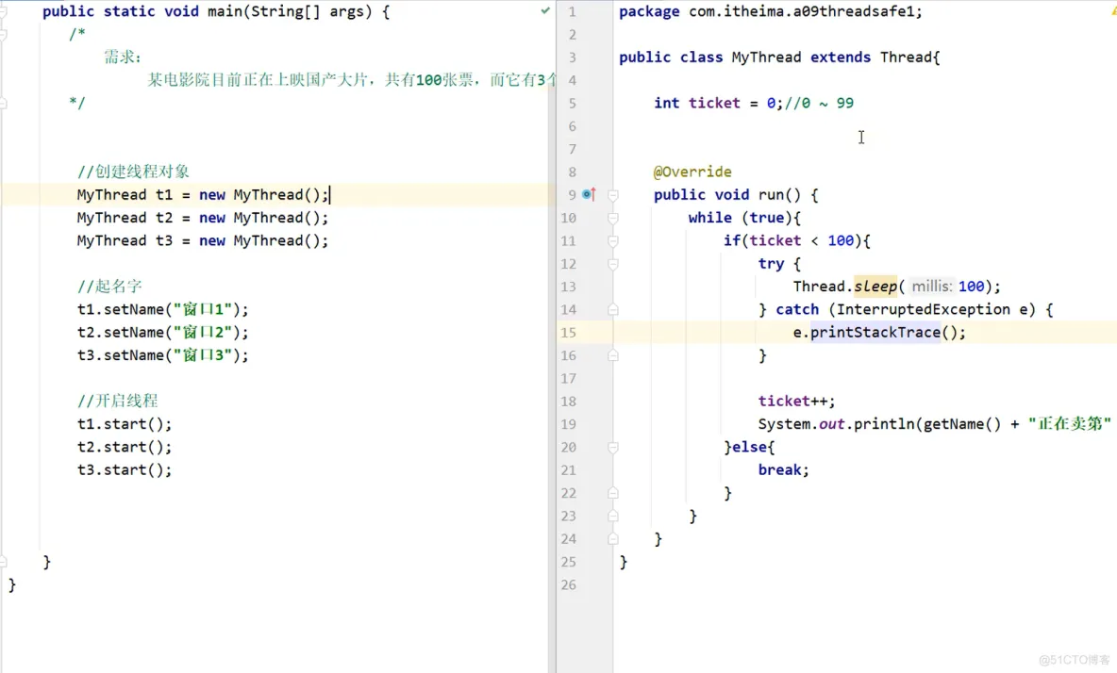Click the package com.itheima.a09threadsafe1 statement
1117x673 pixels.
click(x=769, y=11)
